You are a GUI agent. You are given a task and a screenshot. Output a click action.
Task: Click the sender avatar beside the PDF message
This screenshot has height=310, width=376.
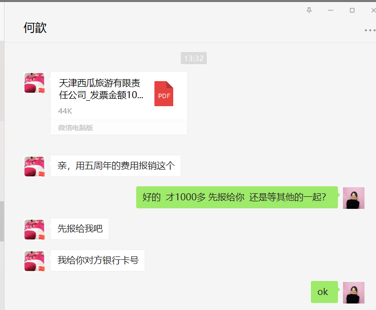click(x=35, y=83)
